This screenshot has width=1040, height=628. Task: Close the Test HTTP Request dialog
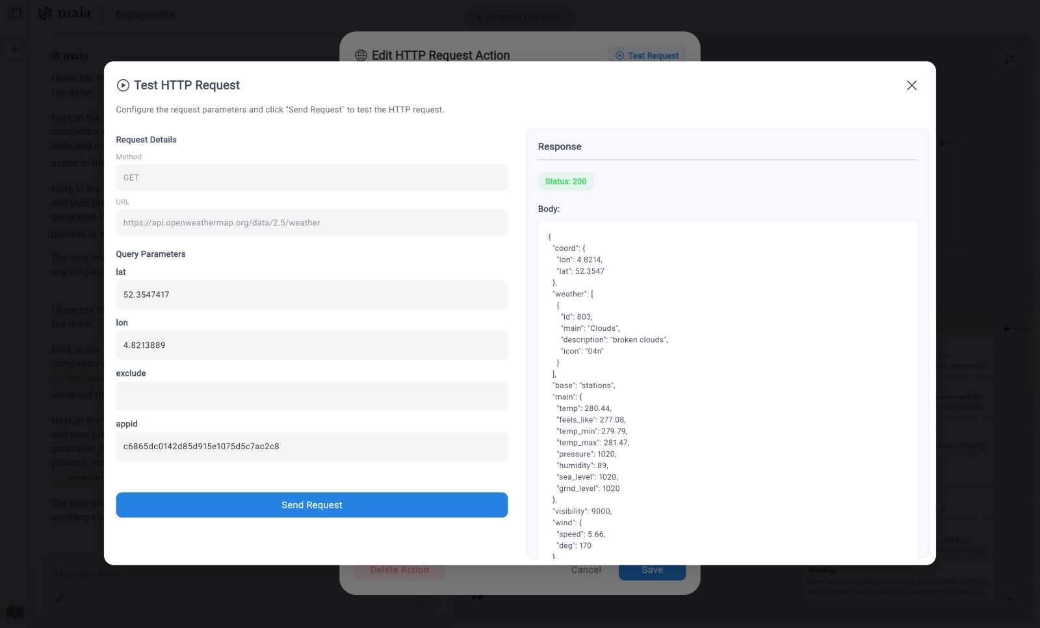911,85
